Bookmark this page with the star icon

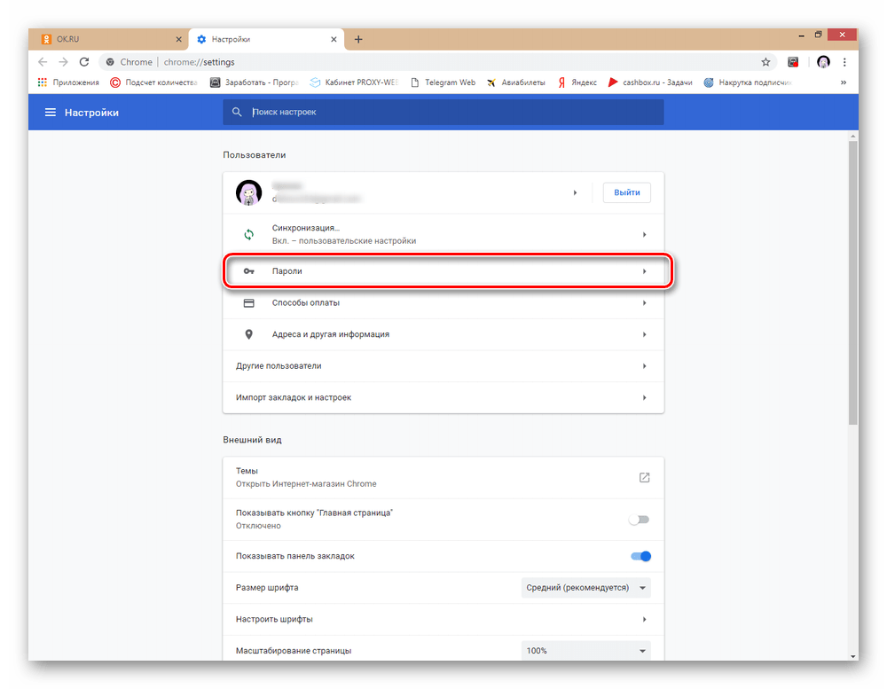(765, 62)
